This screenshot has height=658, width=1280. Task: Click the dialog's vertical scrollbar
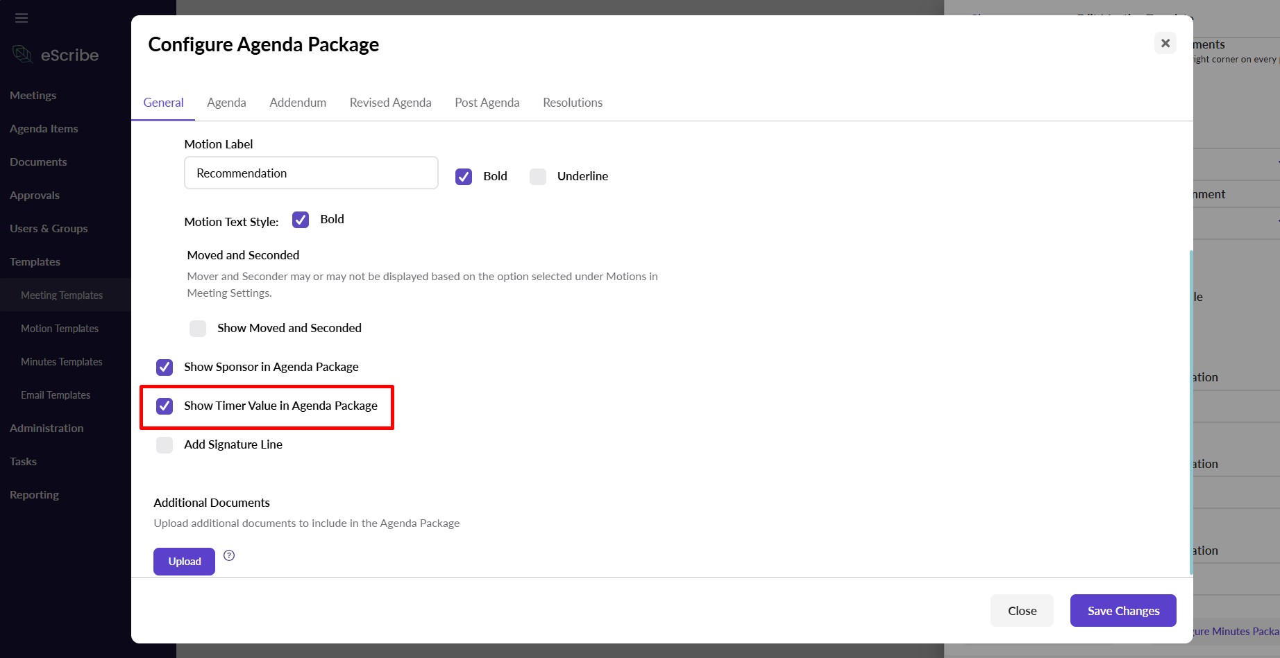[x=1191, y=412]
